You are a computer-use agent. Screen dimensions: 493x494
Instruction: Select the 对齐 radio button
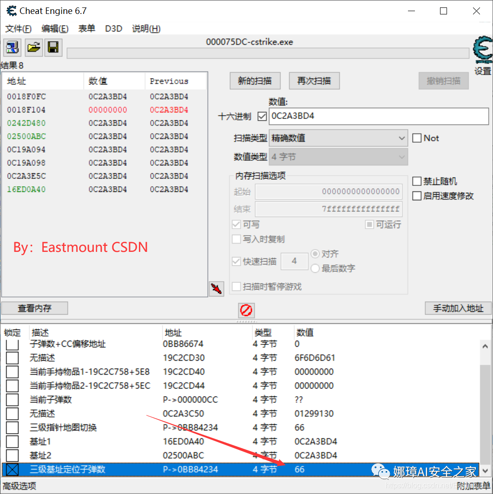pos(315,254)
